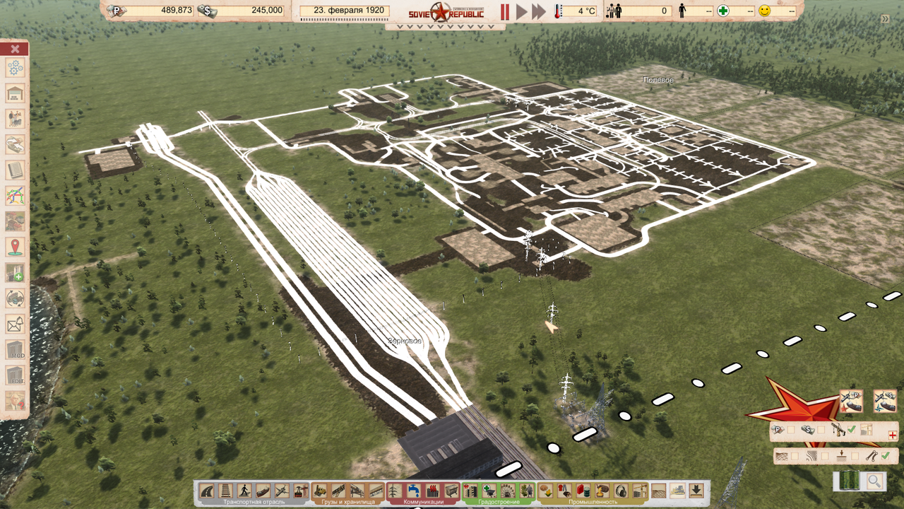This screenshot has height=509, width=904.
Task: Open the money and economy sidebar icon
Action: point(15,145)
